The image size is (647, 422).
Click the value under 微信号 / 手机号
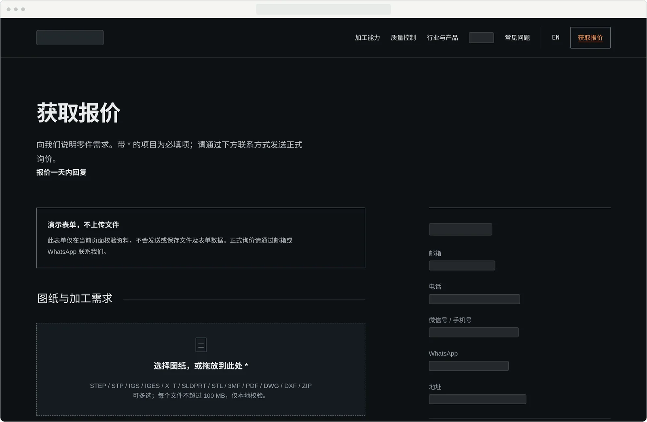(474, 332)
